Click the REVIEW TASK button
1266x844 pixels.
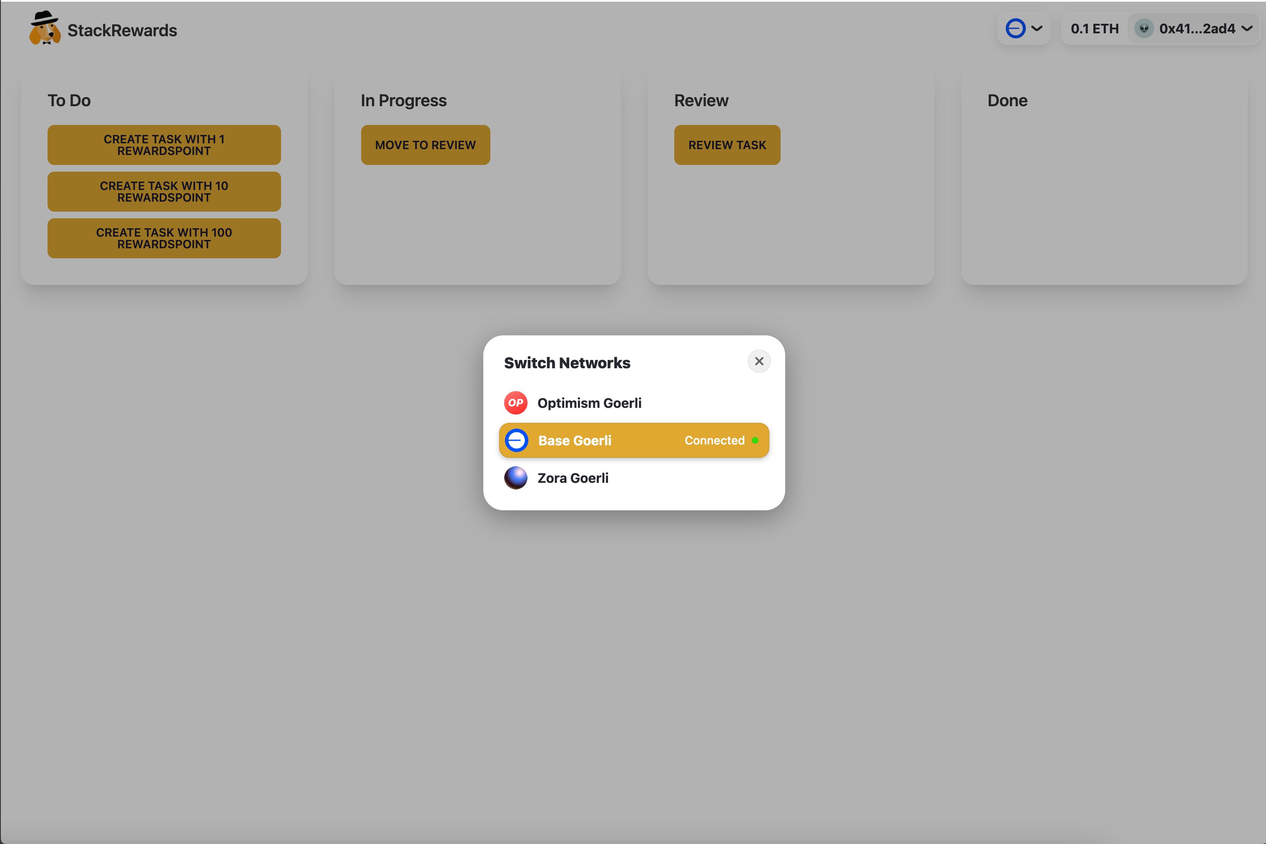[727, 144]
